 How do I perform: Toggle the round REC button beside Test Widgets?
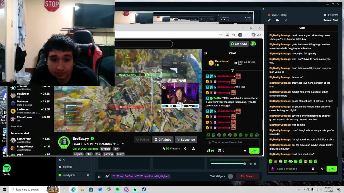click(x=230, y=176)
